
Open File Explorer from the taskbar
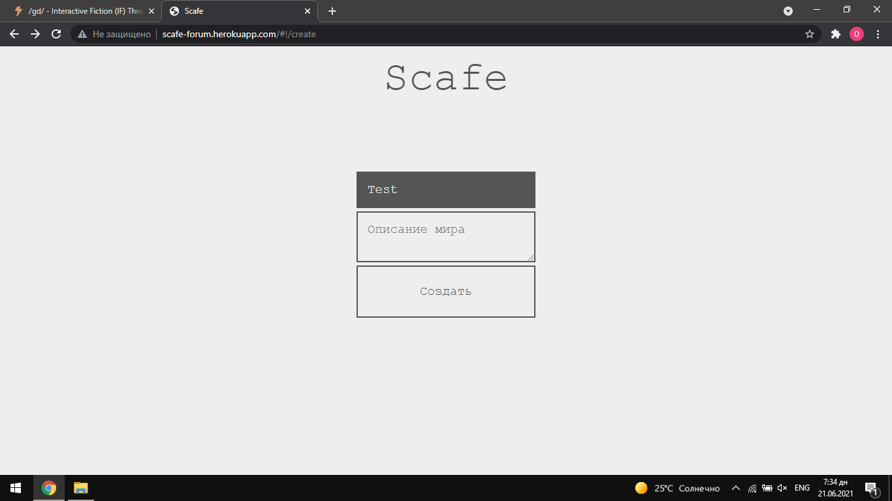pyautogui.click(x=80, y=488)
